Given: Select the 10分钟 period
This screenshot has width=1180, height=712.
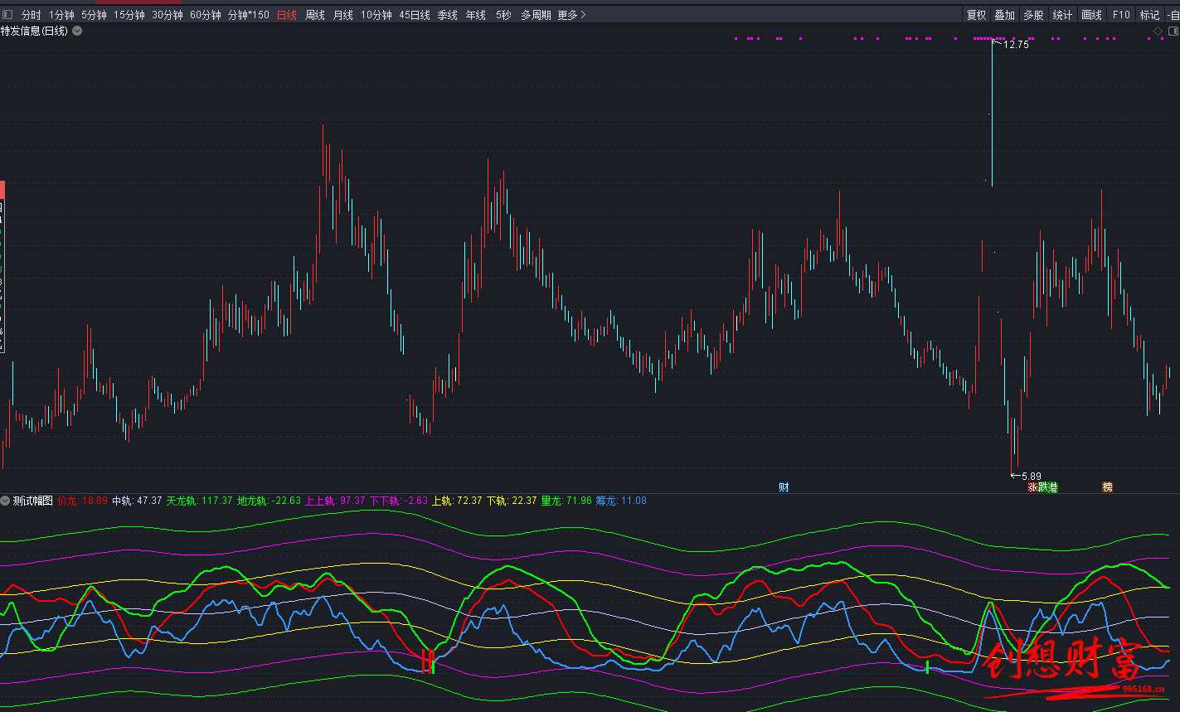Looking at the screenshot, I should click(x=376, y=15).
